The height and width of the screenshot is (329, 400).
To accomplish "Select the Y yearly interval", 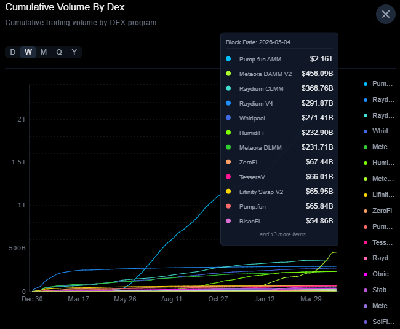I will point(74,52).
